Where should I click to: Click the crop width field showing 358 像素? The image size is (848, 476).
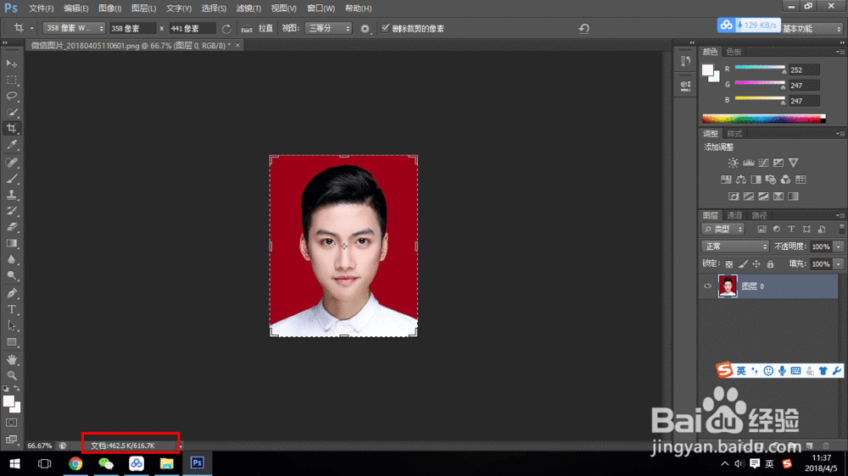click(133, 28)
